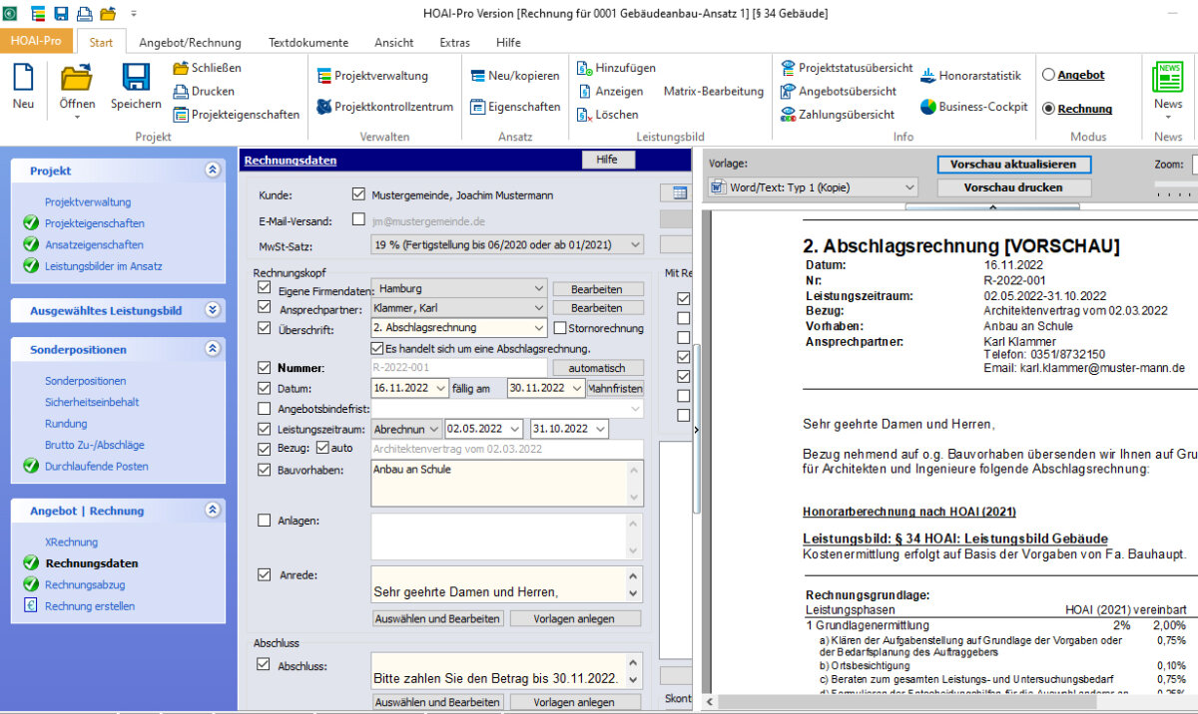Open Projektverwaltung in Verwalten group
The width and height of the screenshot is (1198, 714).
pyautogui.click(x=372, y=76)
